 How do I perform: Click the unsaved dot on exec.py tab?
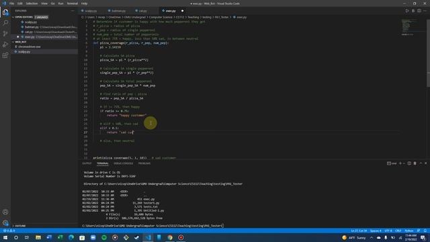[182, 11]
